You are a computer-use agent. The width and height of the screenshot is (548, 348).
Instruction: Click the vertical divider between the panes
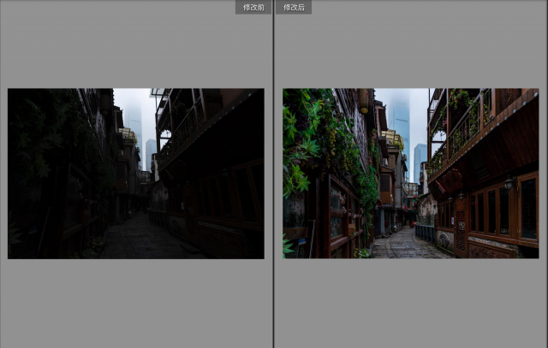click(273, 174)
